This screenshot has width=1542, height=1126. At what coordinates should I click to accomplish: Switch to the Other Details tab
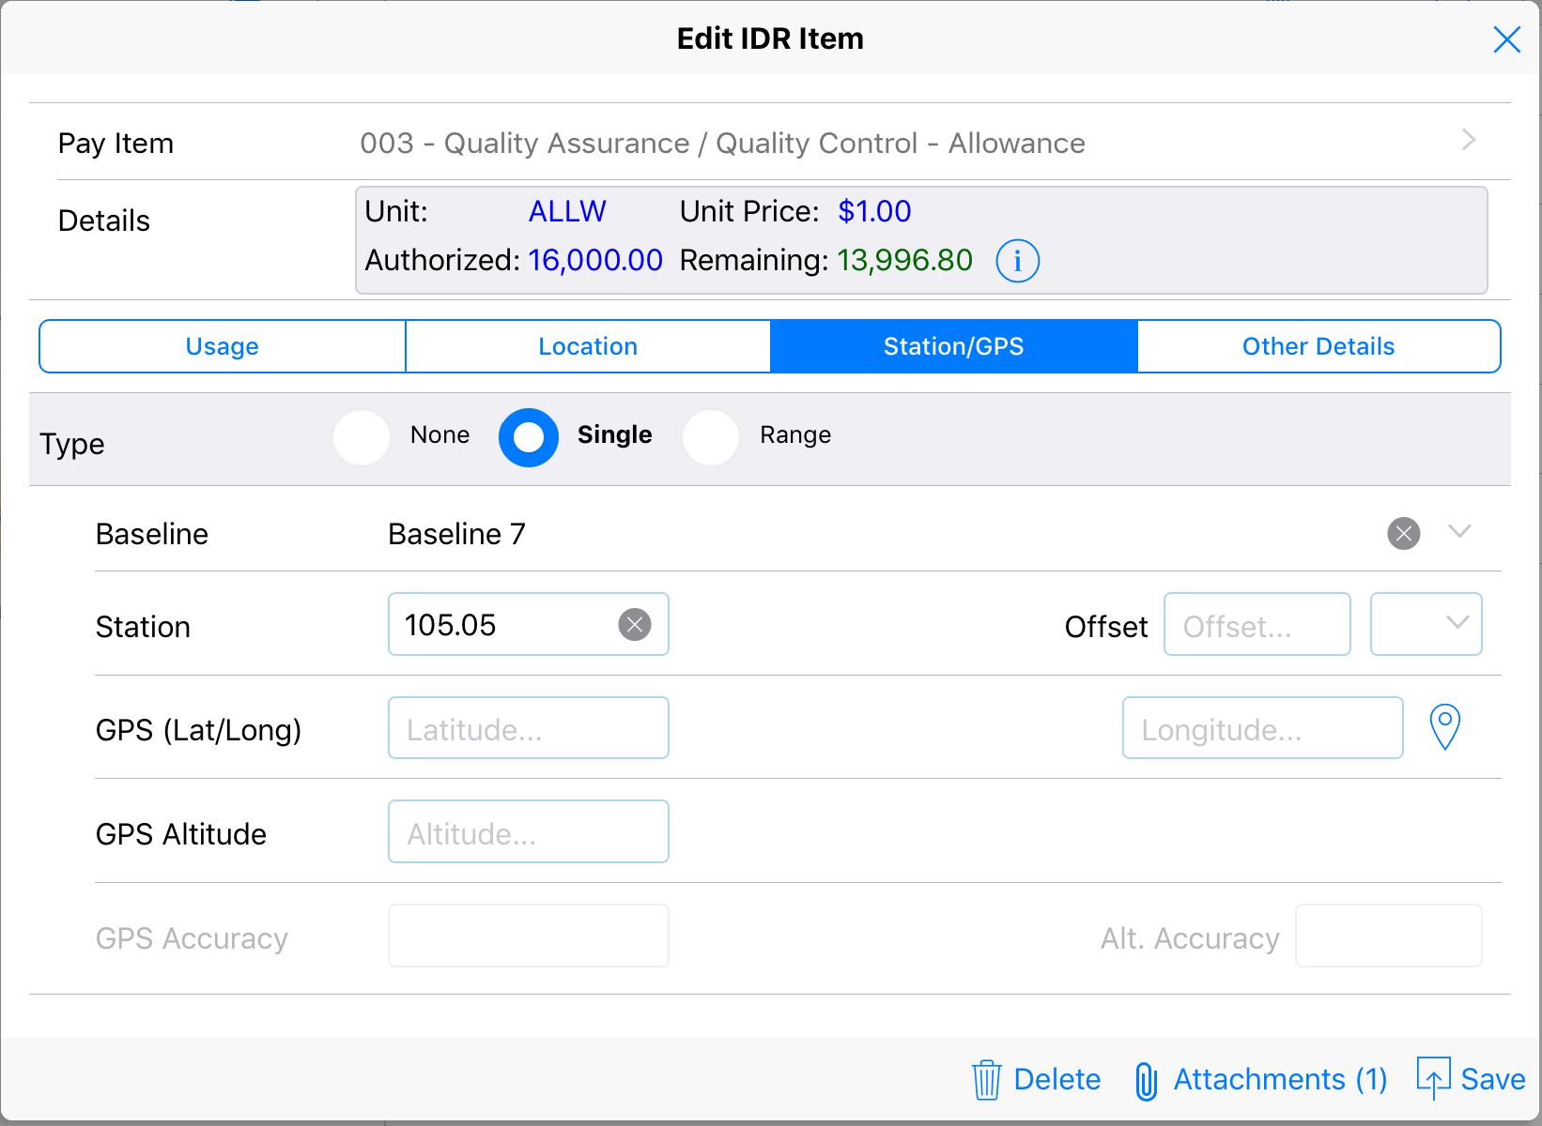click(1318, 346)
